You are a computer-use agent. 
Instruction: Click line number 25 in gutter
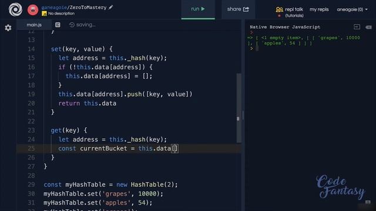click(x=31, y=148)
